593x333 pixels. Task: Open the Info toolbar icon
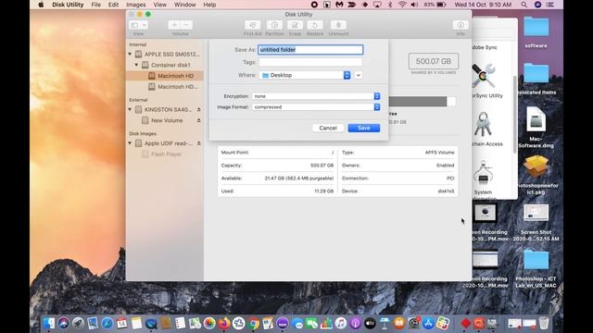coord(461,25)
